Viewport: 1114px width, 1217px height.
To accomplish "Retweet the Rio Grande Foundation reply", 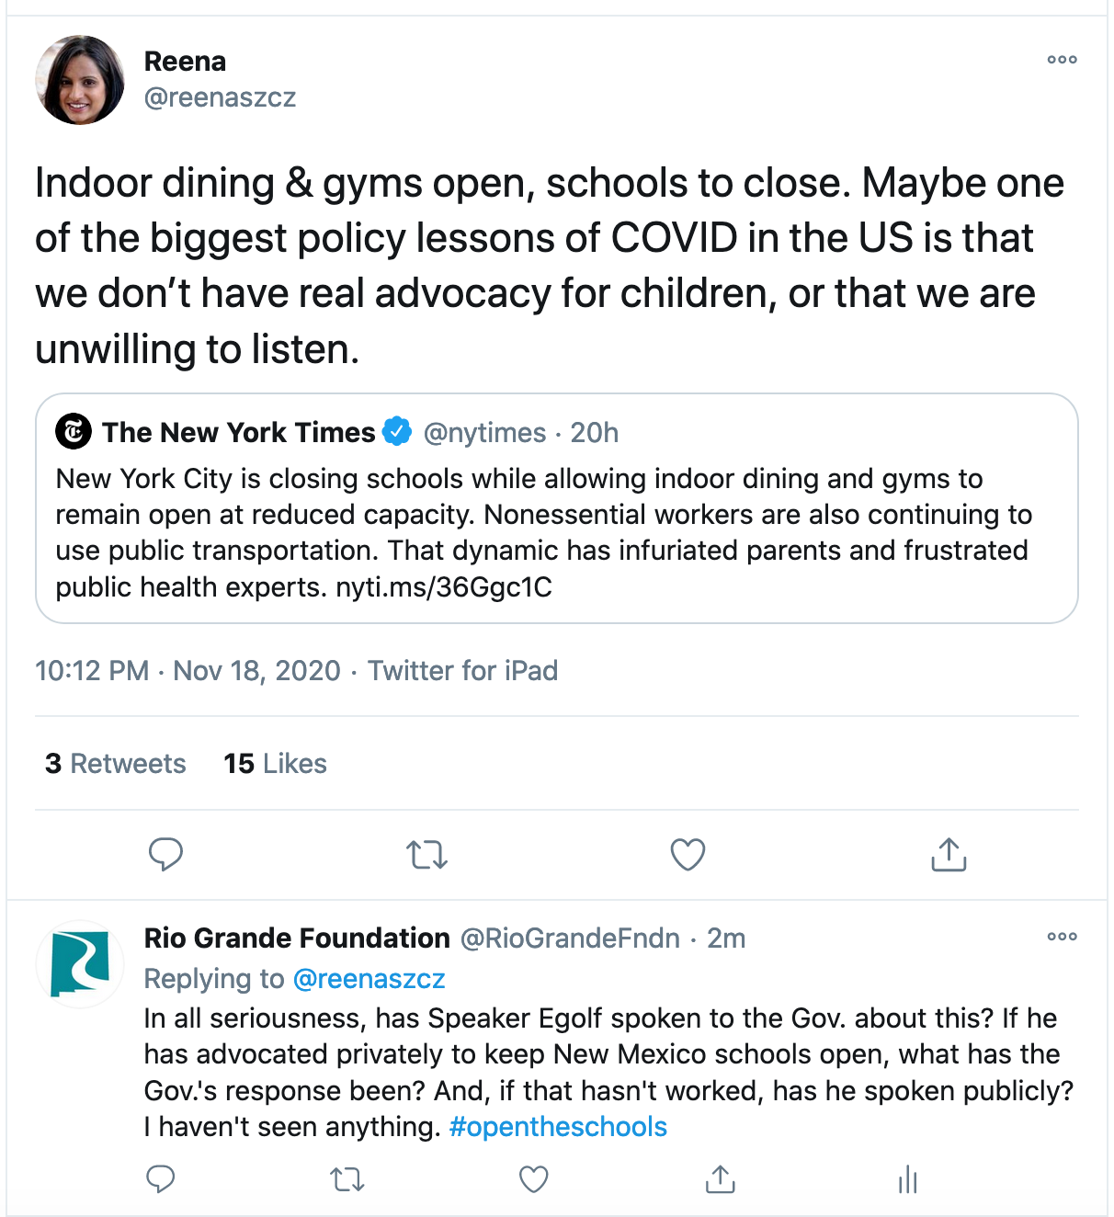I will 347,1179.
